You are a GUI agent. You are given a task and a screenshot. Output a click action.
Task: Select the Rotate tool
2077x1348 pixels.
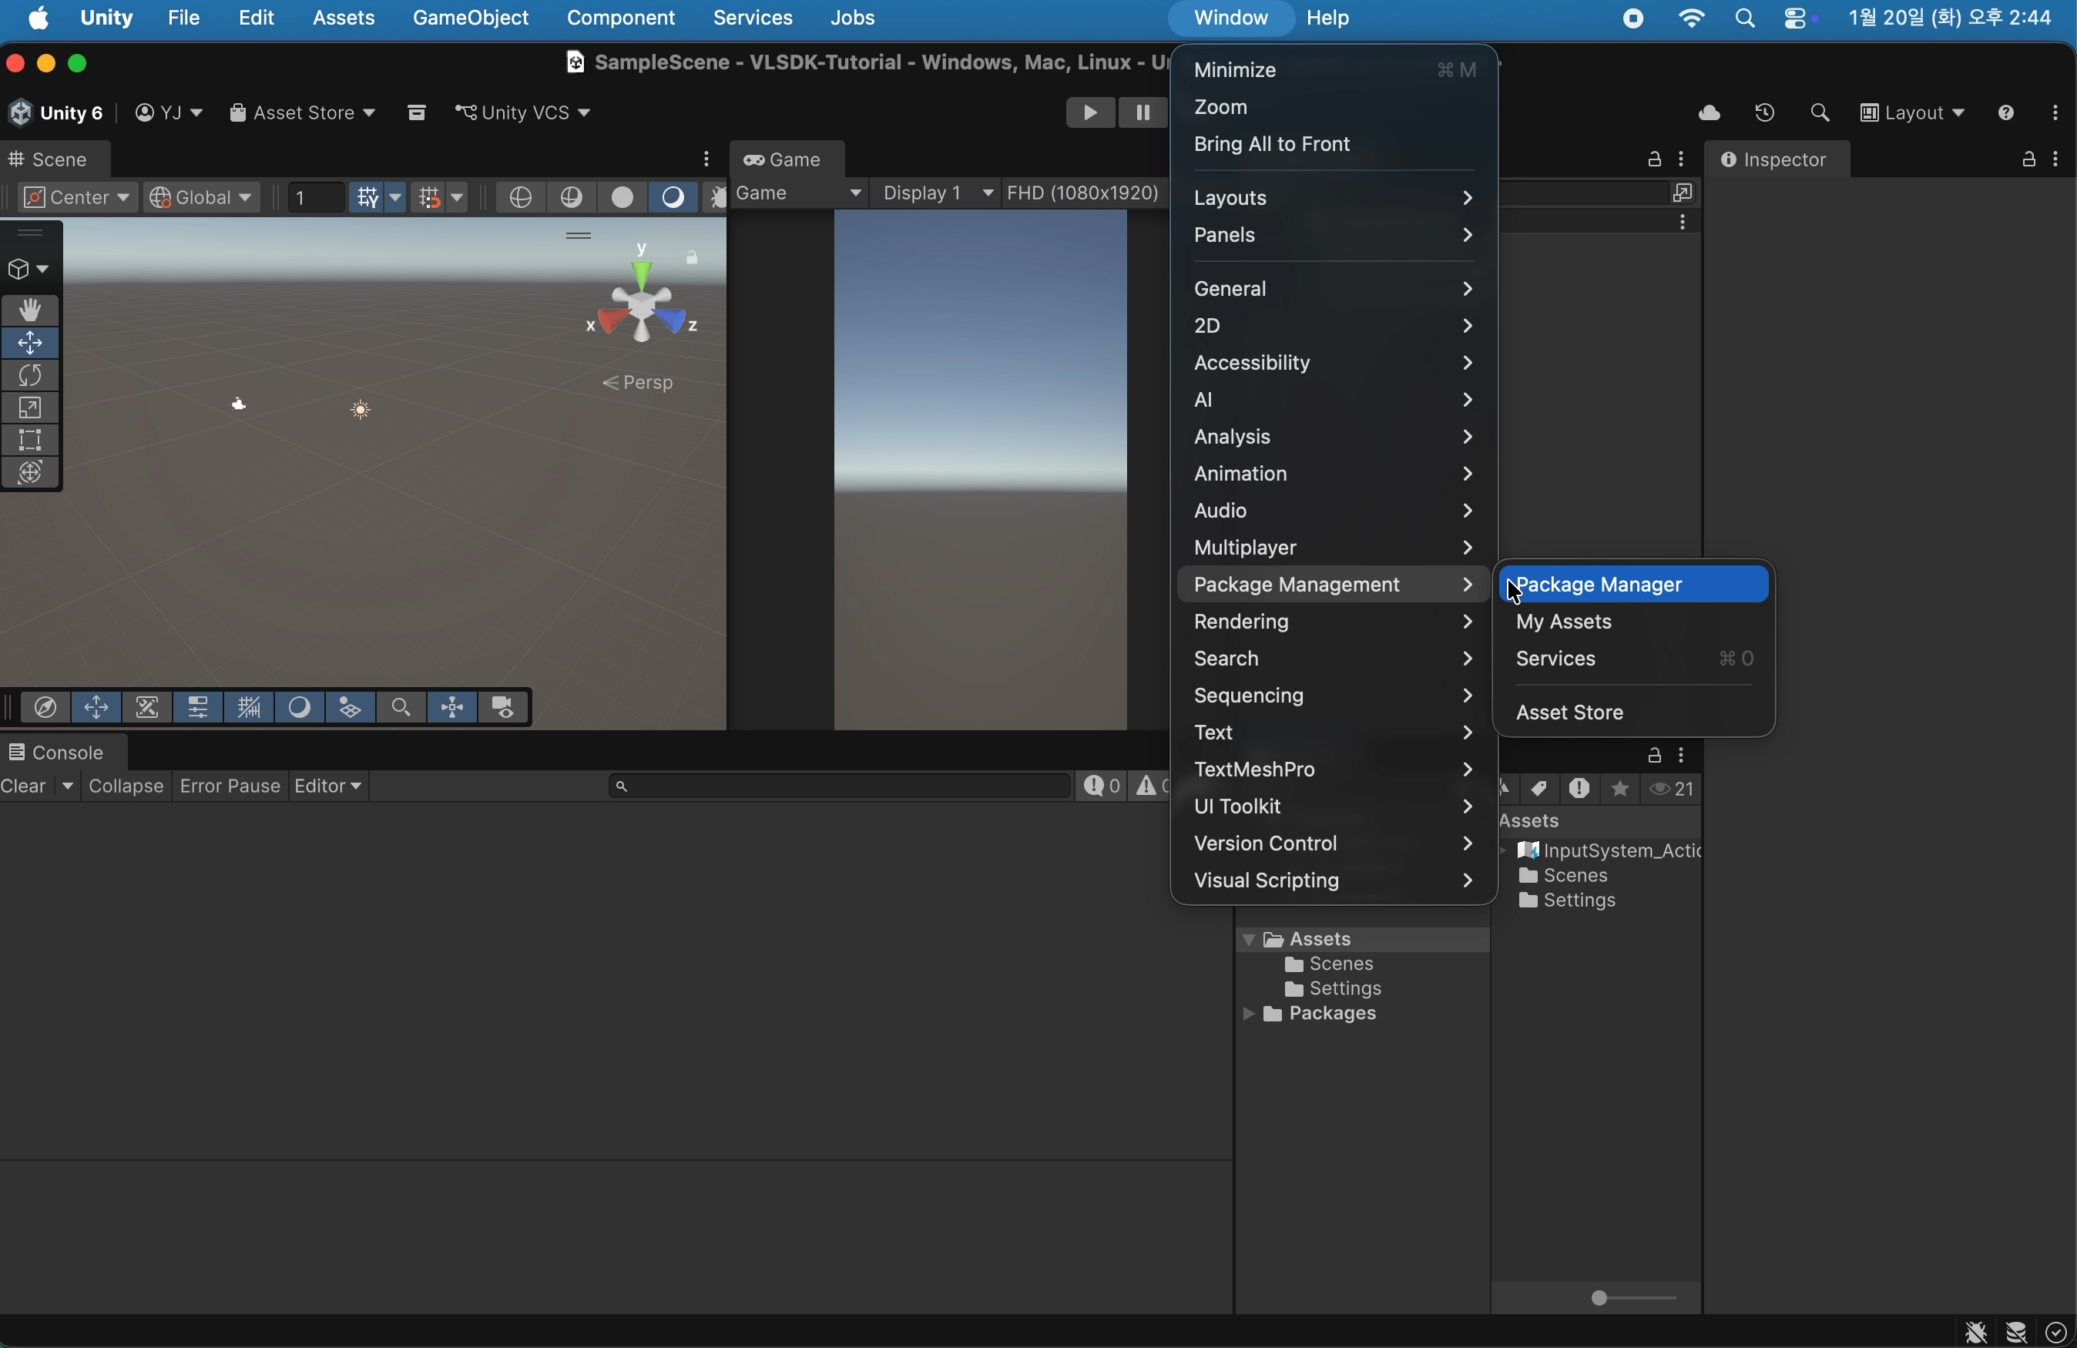(31, 376)
